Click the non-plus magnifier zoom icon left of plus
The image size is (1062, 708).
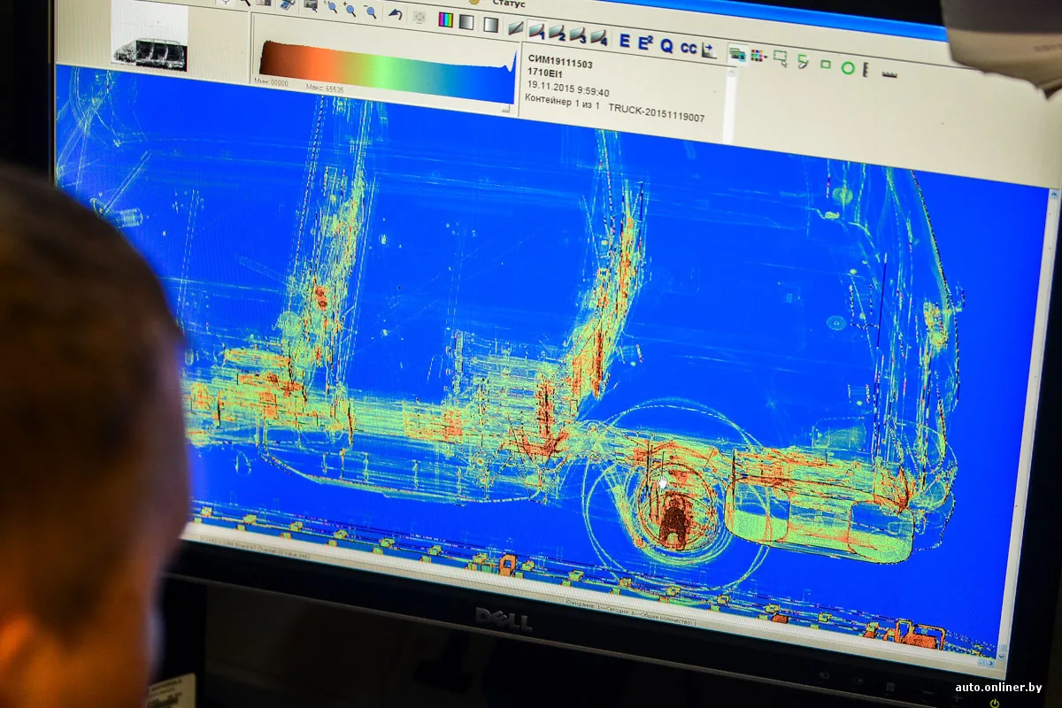[x=331, y=7]
